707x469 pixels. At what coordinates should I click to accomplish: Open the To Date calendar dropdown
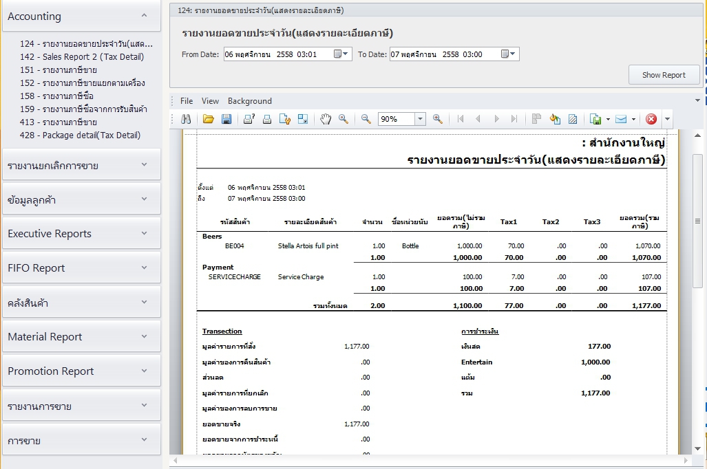(509, 54)
